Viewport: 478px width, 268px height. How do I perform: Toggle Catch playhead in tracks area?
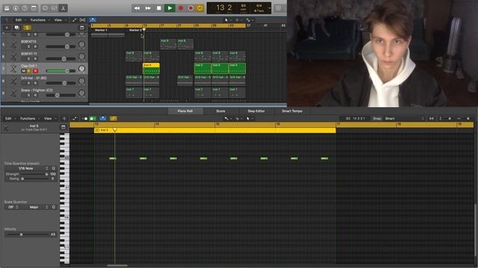pyautogui.click(x=93, y=20)
